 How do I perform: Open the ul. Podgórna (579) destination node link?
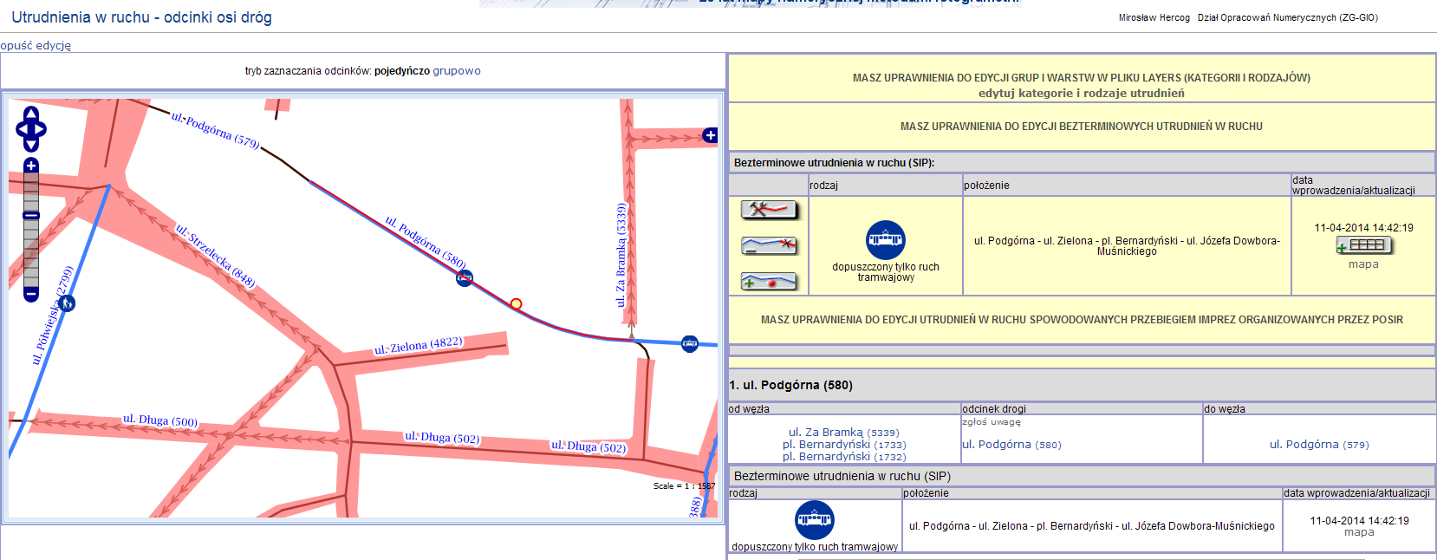(1319, 444)
